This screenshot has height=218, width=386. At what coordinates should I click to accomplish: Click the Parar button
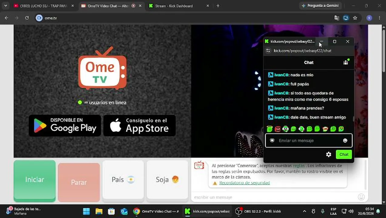click(79, 182)
